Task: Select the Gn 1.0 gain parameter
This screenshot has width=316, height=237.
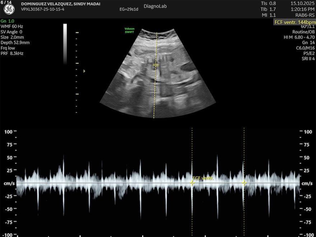Action: 8,21
